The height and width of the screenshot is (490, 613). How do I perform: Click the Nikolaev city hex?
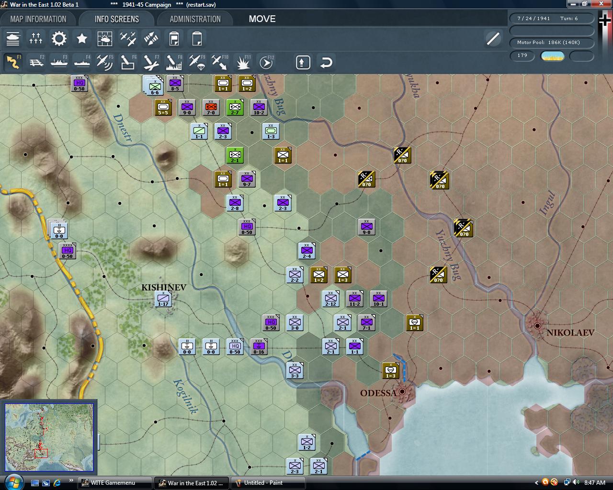tap(537, 325)
